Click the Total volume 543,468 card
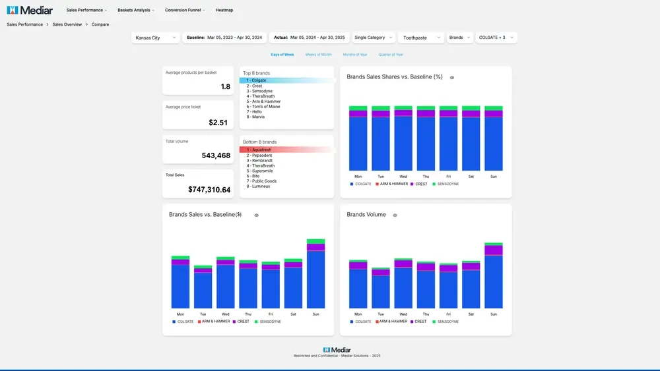 click(x=198, y=149)
